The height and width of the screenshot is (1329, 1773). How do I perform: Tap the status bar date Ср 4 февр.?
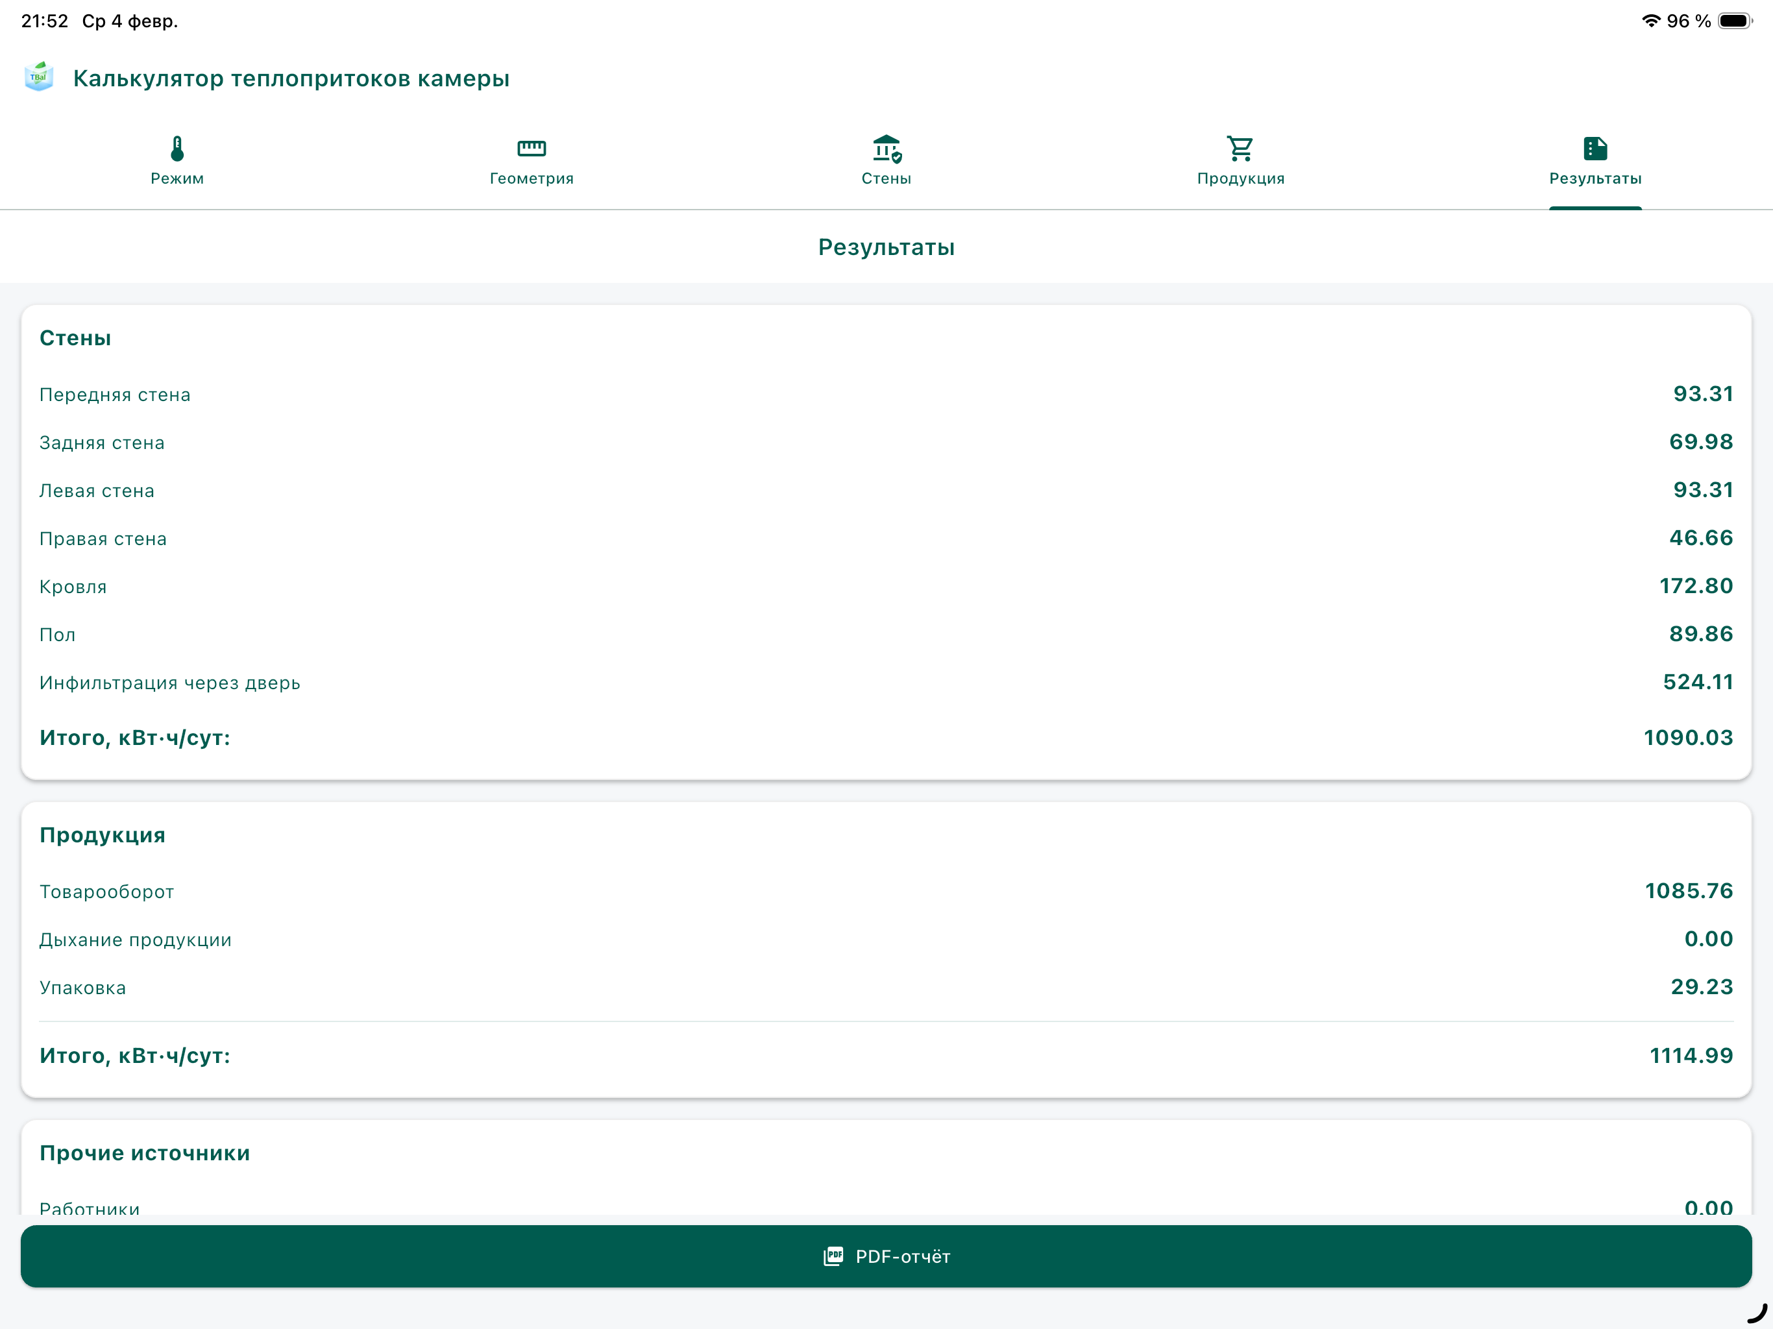130,21
